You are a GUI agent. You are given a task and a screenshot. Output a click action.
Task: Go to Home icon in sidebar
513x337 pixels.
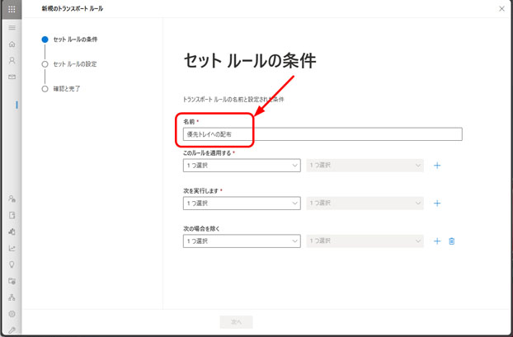click(x=12, y=44)
